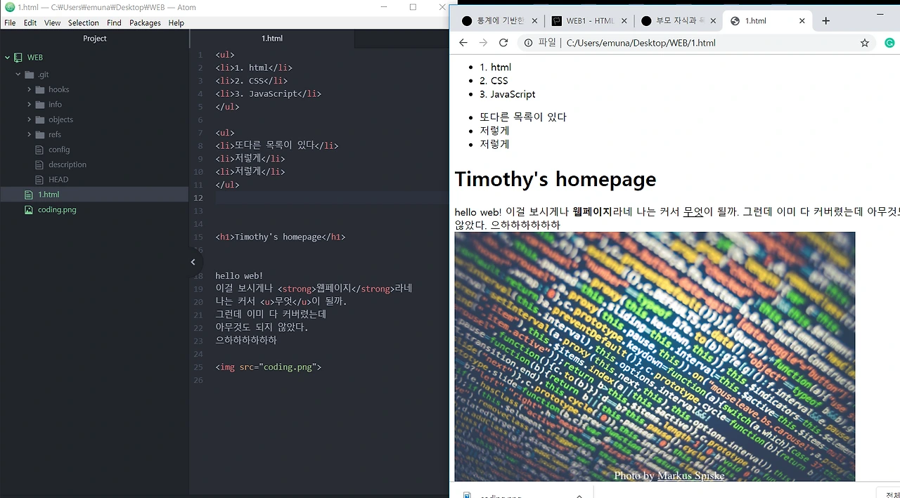This screenshot has height=498, width=900.
Task: Open the Packages menu in Atom
Action: click(x=145, y=22)
